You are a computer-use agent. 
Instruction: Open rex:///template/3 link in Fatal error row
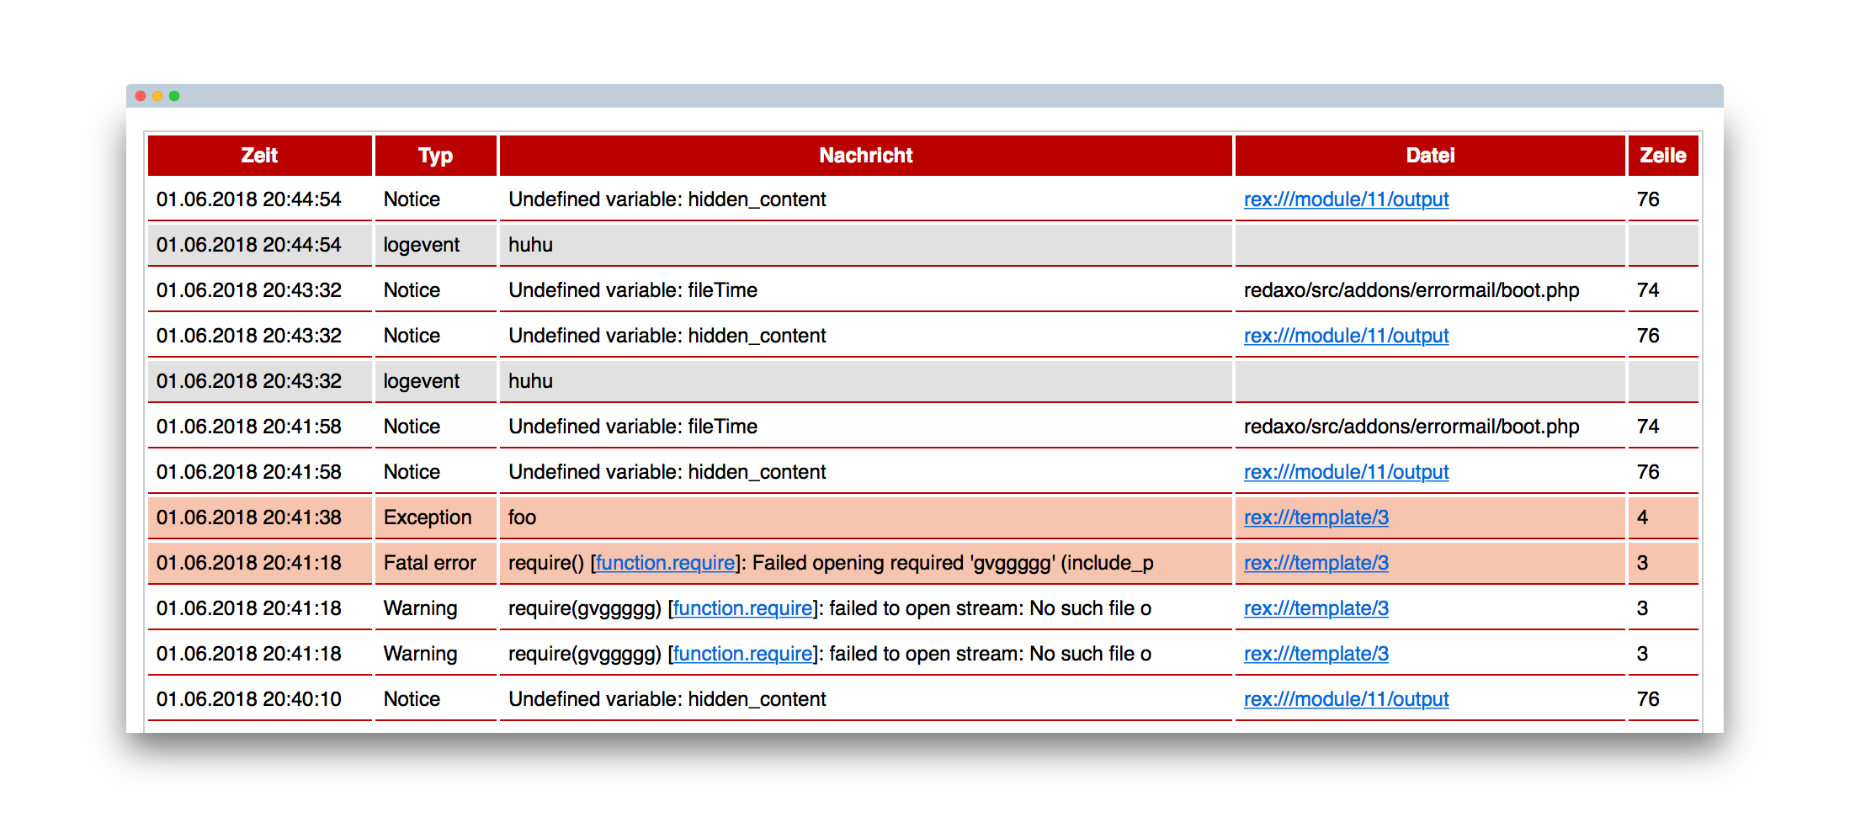[1316, 563]
